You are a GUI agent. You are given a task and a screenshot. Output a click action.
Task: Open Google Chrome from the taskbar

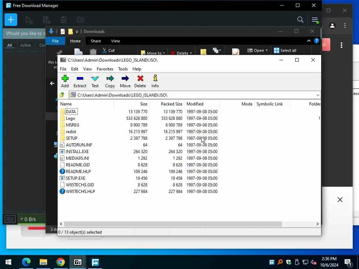60,262
